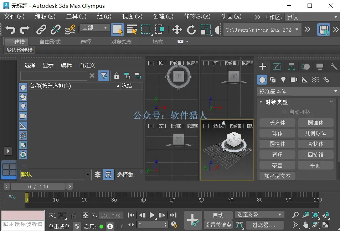Play the animation
The height and width of the screenshot is (231, 340).
(152, 215)
